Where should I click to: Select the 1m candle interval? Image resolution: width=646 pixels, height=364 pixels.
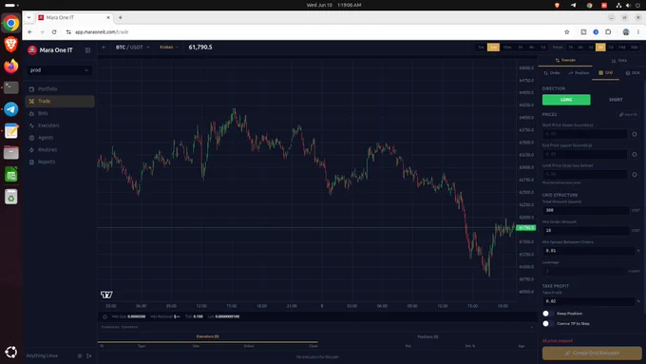click(x=481, y=48)
